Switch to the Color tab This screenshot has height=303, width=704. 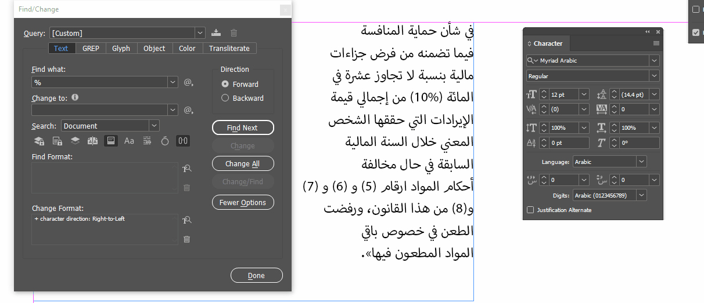coord(187,49)
